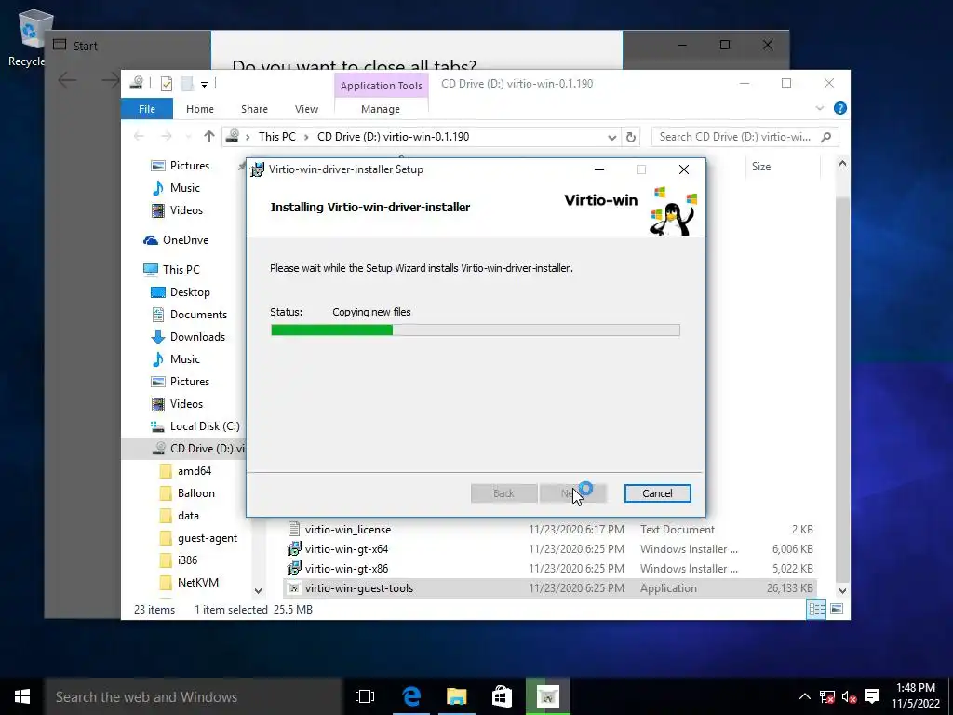Click This PC in the address breadcrumb
Viewport: 953px width, 715px height.
(277, 136)
